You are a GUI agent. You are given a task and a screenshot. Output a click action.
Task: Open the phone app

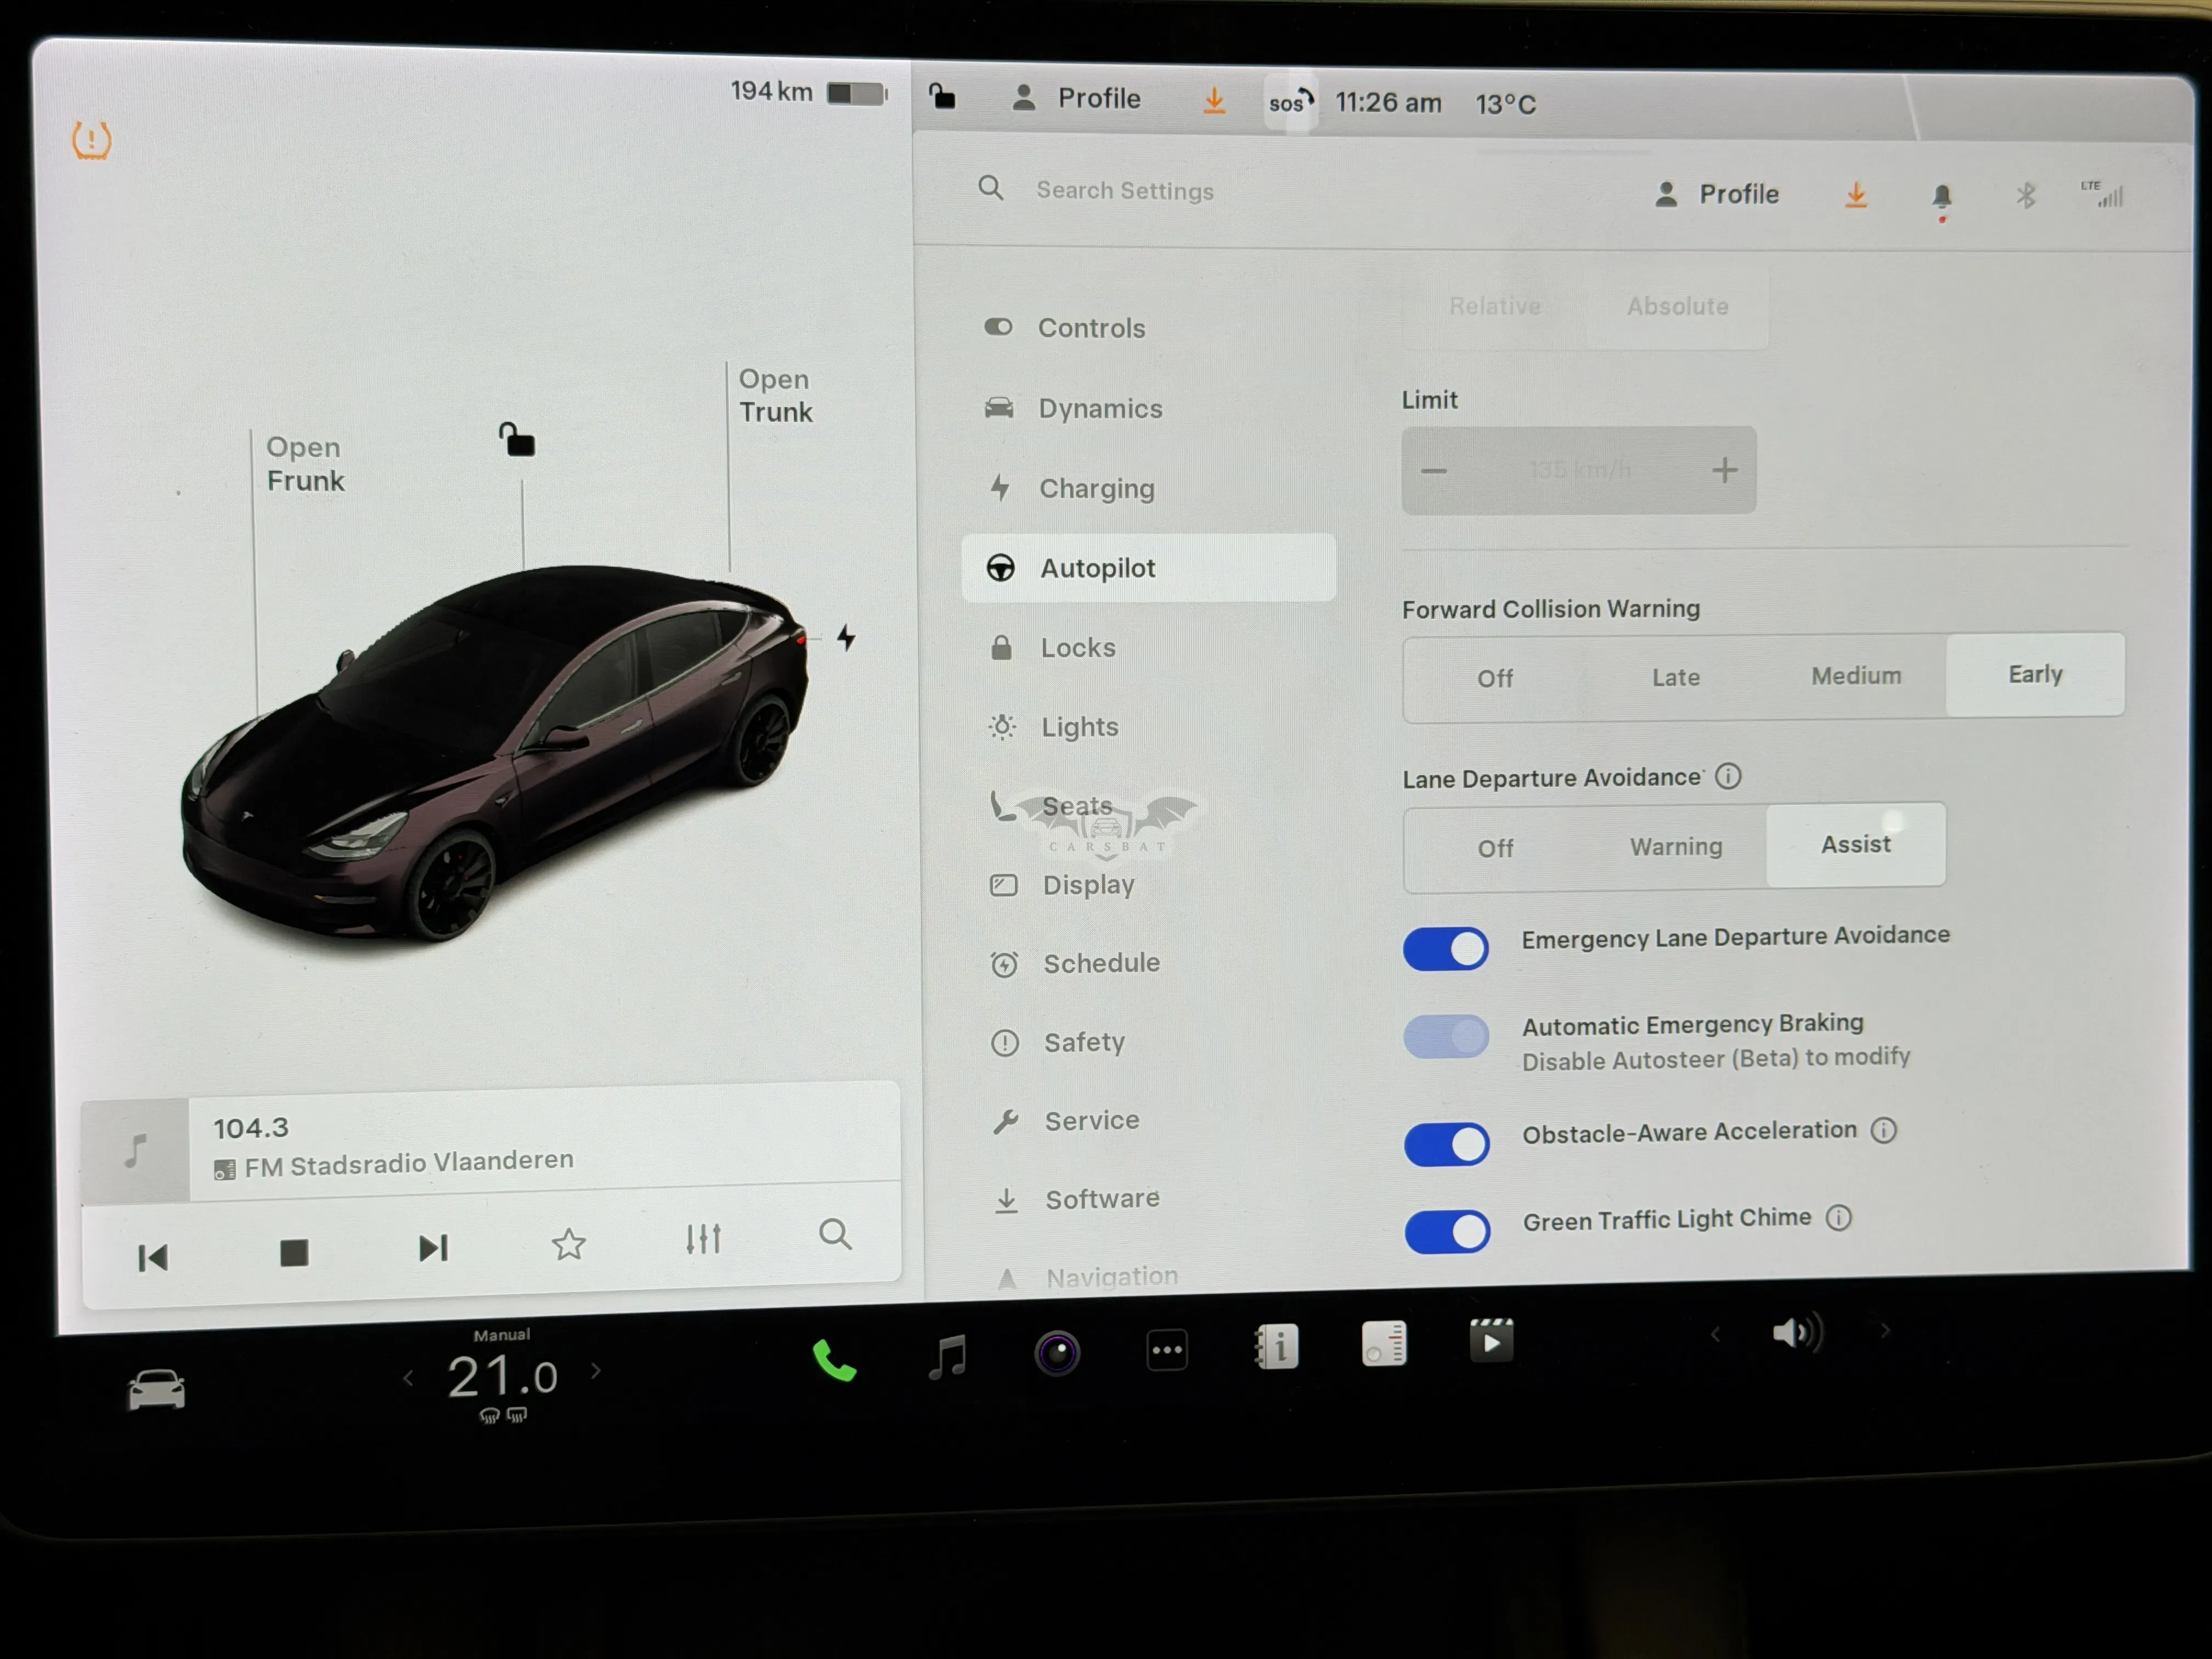point(834,1361)
